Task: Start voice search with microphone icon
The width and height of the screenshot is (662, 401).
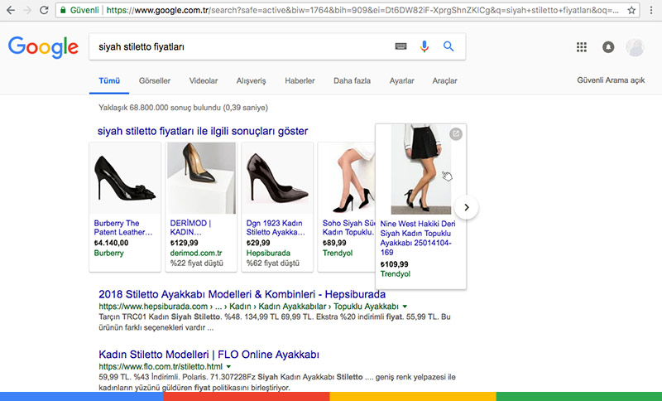Action: (425, 46)
